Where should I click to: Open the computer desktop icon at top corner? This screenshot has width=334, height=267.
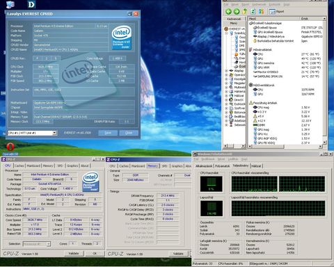(10, 4)
